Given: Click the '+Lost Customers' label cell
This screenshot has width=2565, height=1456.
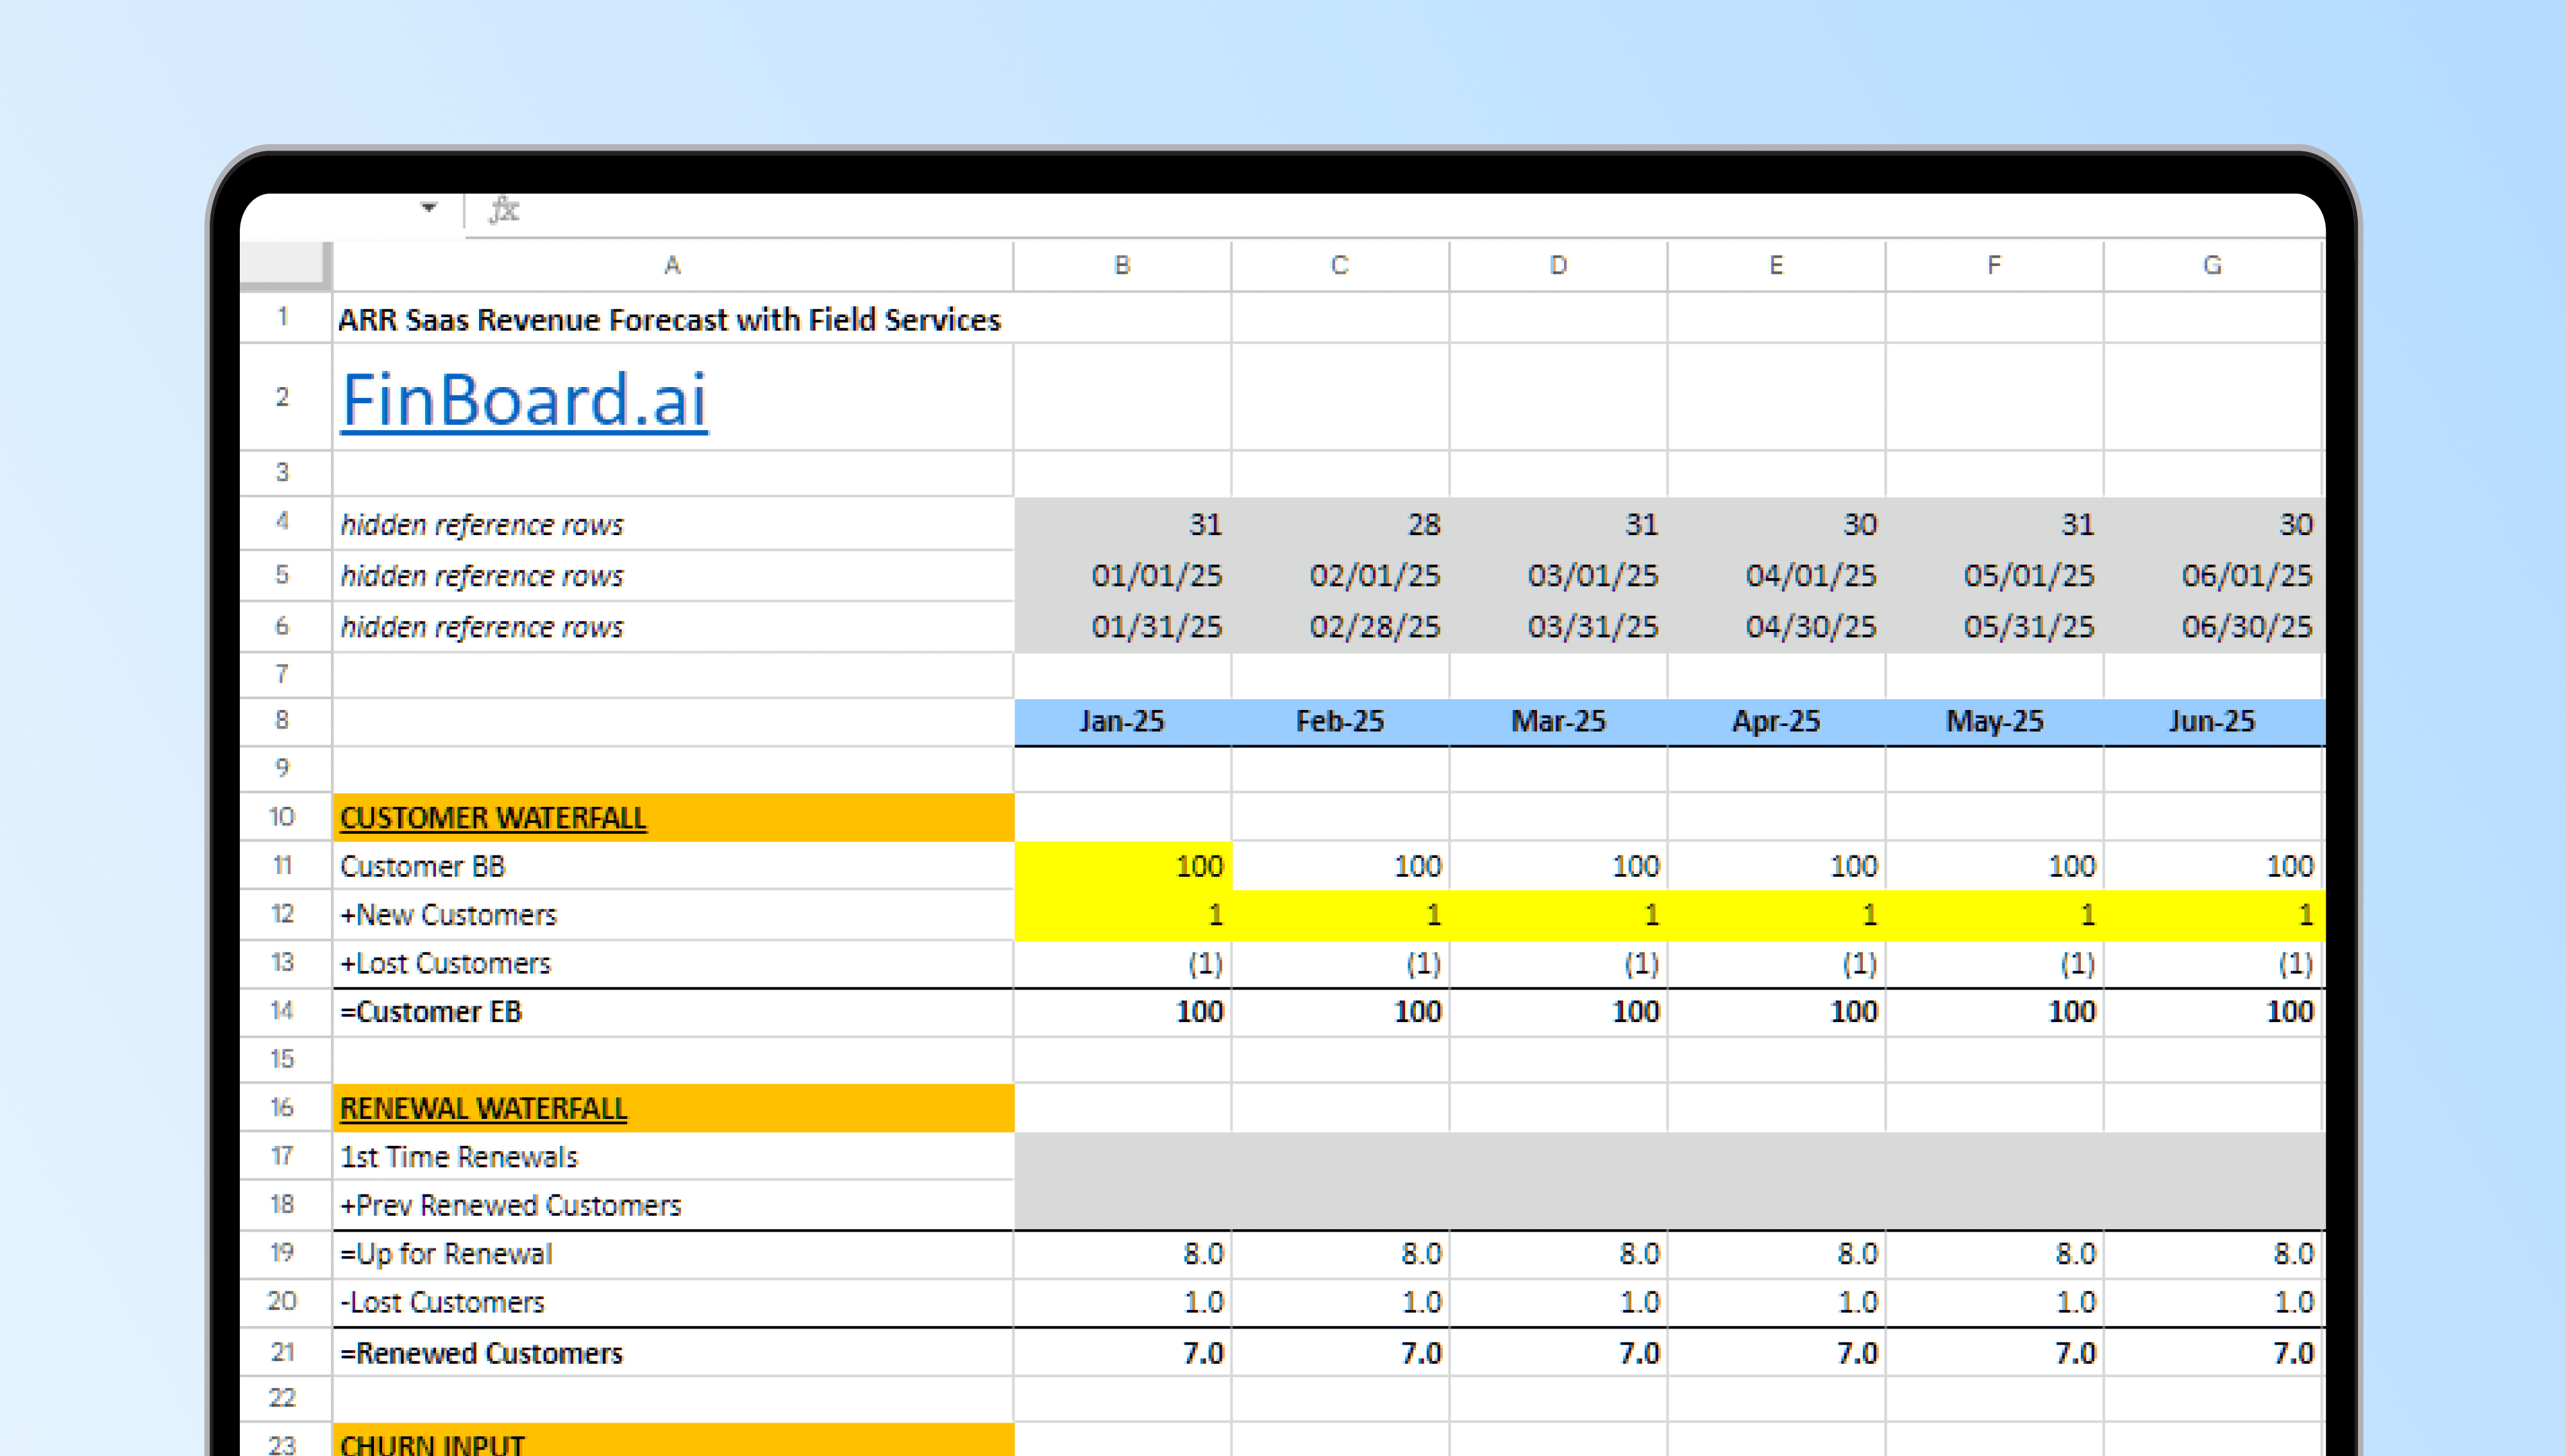Looking at the screenshot, I should [672, 963].
